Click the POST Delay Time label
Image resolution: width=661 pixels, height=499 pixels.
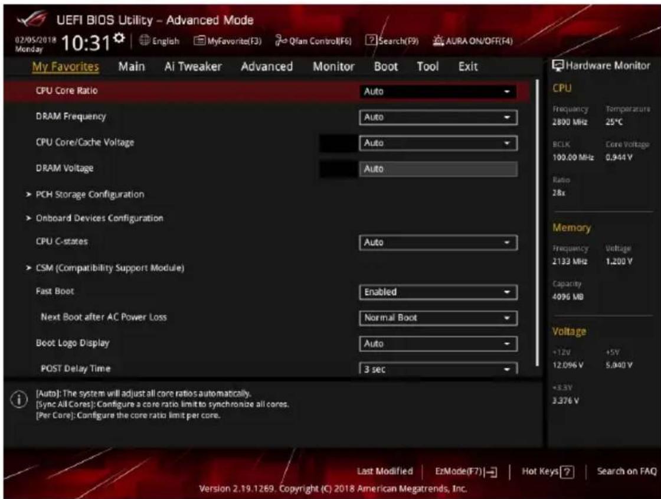[76, 368]
